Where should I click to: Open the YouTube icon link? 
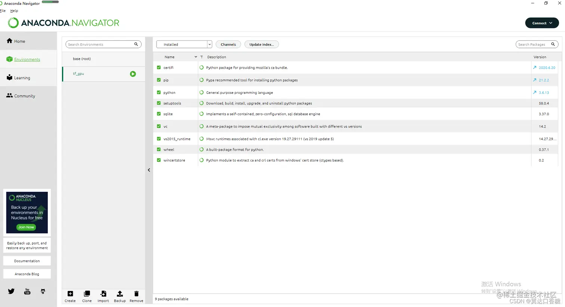[27, 291]
